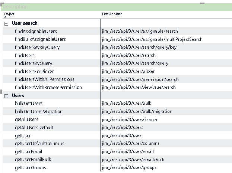Collapse the User search group
Screen dimensions: 232x173
coord(6,24)
